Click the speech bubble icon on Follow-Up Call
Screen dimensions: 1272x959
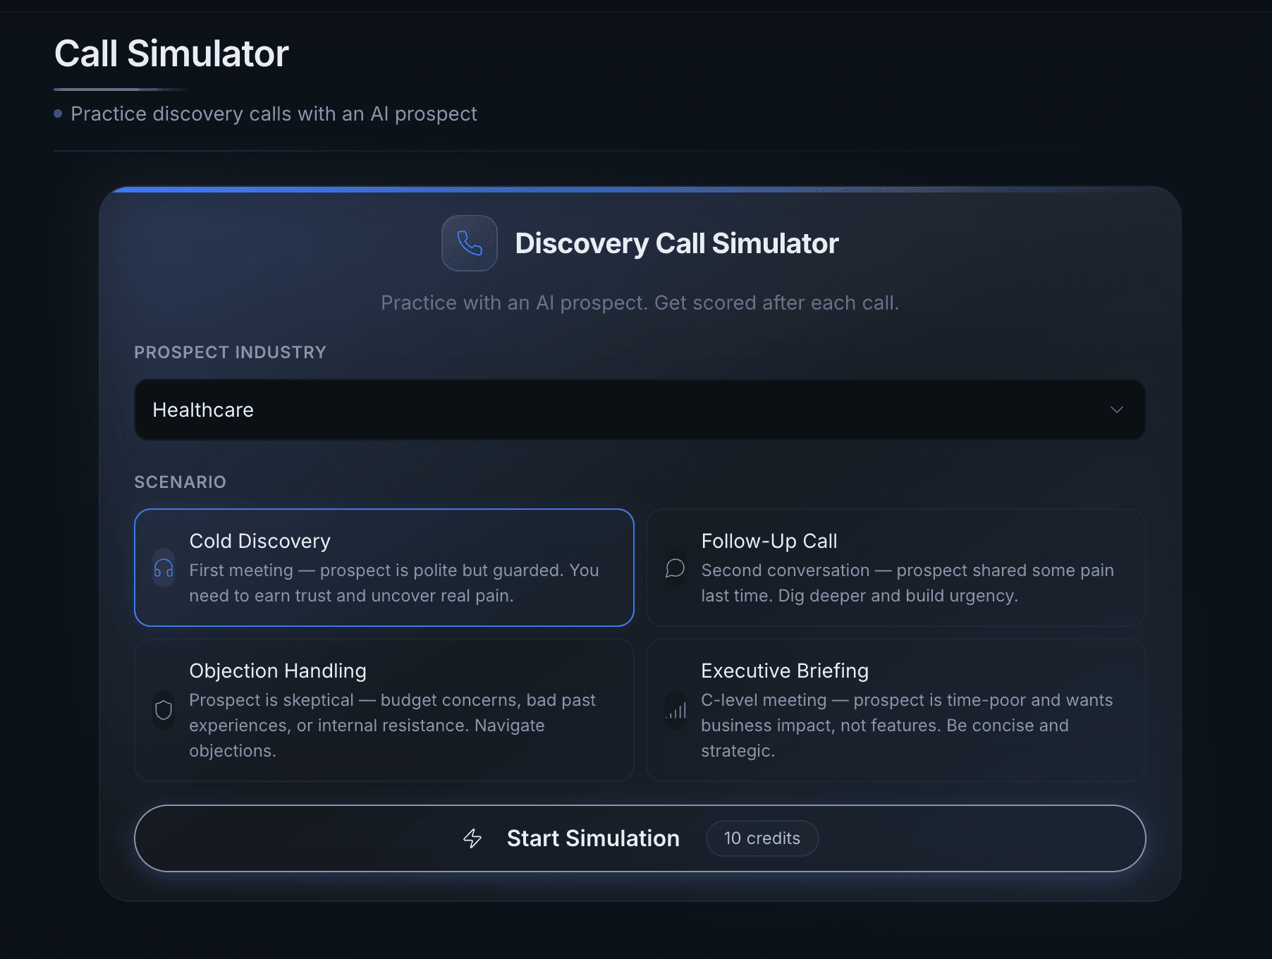pyautogui.click(x=675, y=568)
